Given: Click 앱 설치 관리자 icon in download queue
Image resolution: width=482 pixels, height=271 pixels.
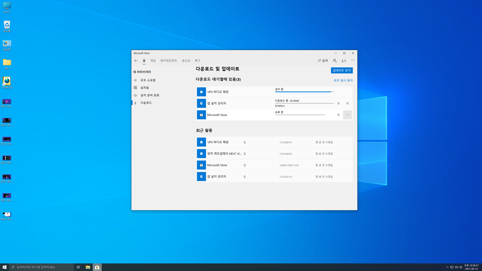Looking at the screenshot, I should point(201,103).
